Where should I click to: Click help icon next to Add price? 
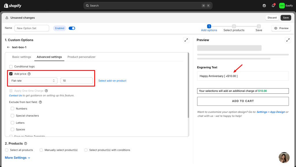[x=29, y=74]
